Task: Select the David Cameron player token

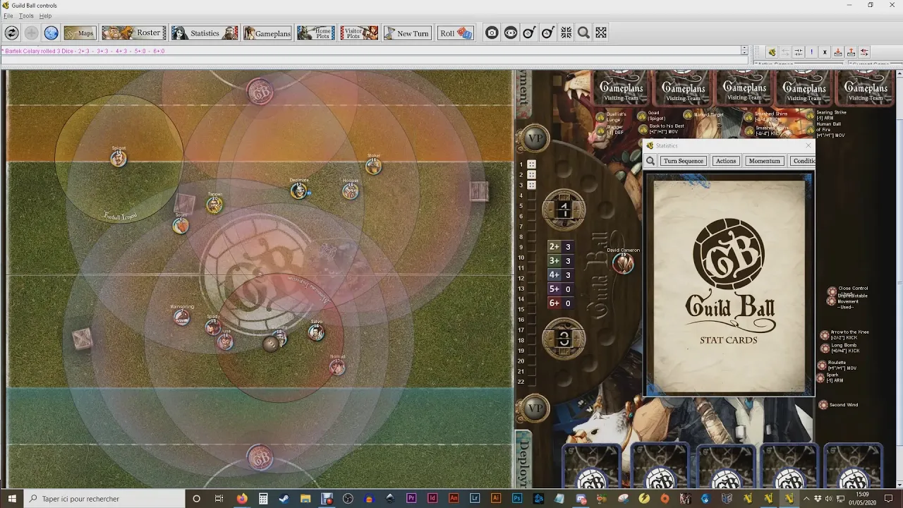Action: [x=623, y=263]
